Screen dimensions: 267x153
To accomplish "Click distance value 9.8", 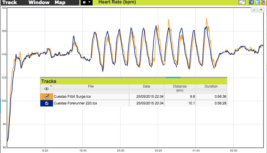I will pos(192,97).
